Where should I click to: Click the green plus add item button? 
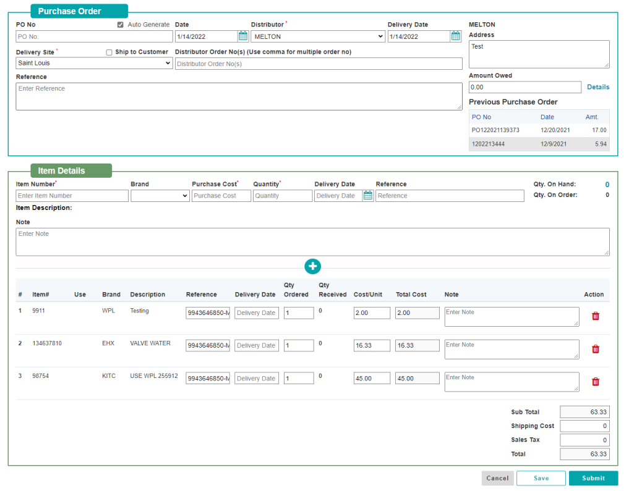tap(312, 266)
